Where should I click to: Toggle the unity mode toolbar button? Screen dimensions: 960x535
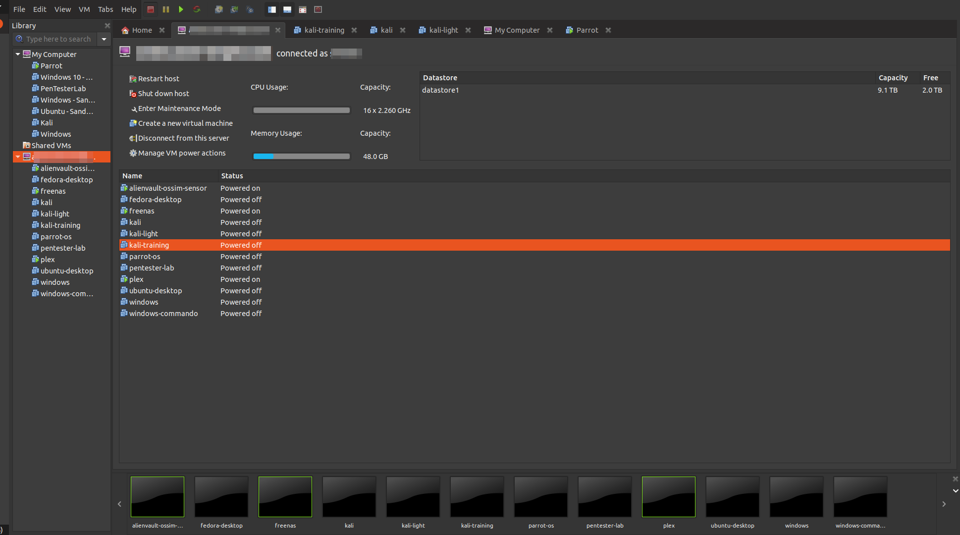tap(318, 9)
